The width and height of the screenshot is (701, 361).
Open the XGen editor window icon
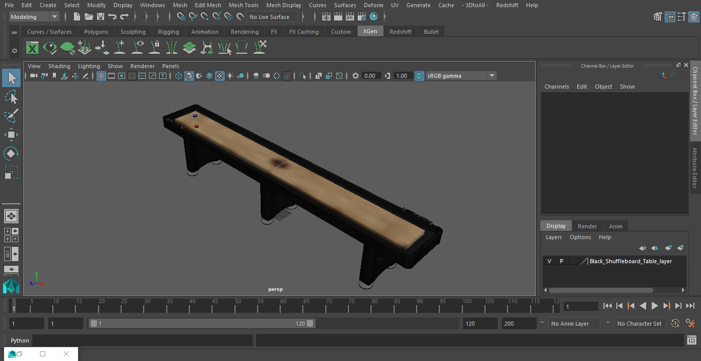tap(32, 48)
